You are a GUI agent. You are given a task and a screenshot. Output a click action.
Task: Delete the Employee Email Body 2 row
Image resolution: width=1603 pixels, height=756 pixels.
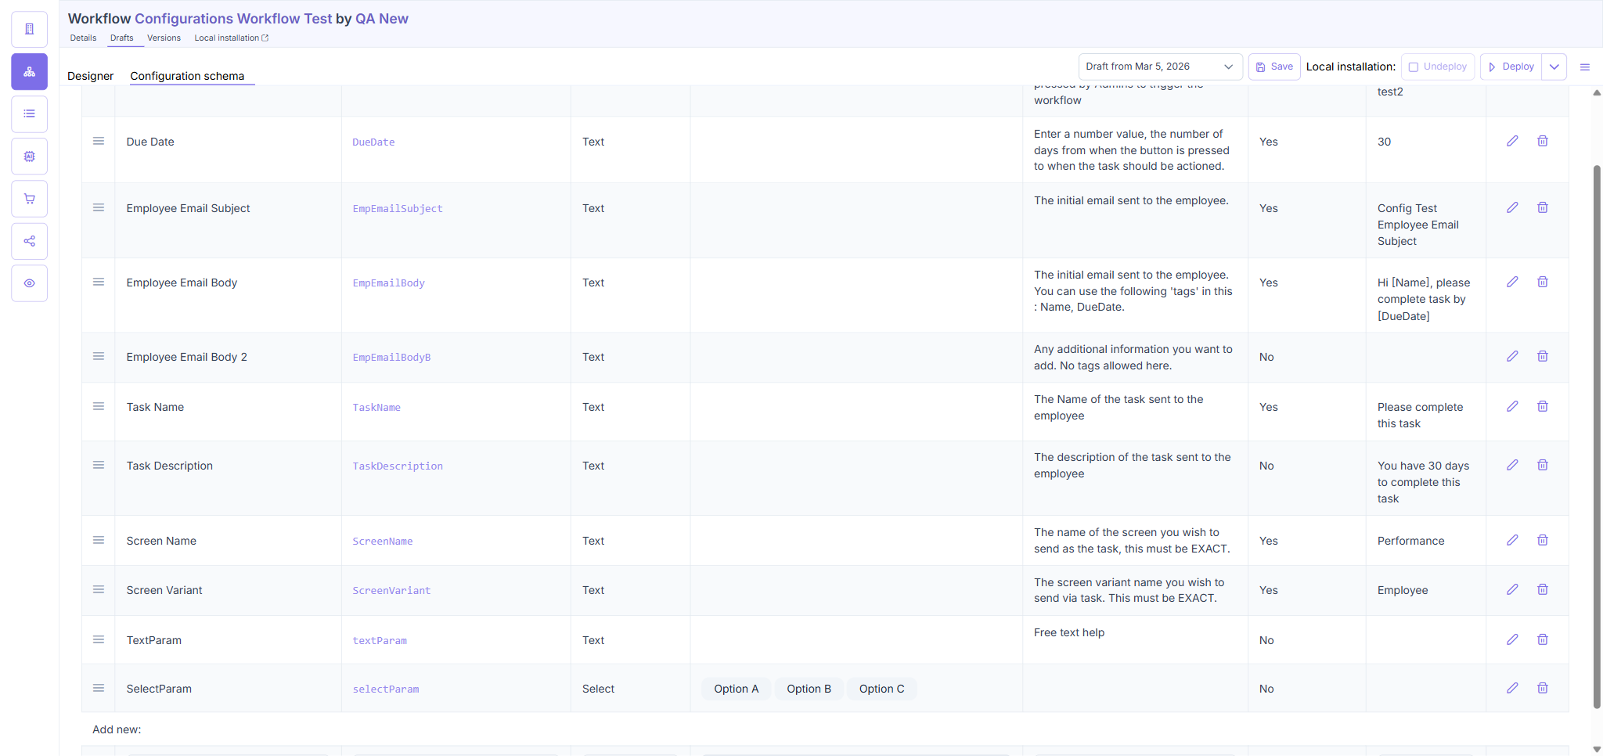pos(1542,356)
